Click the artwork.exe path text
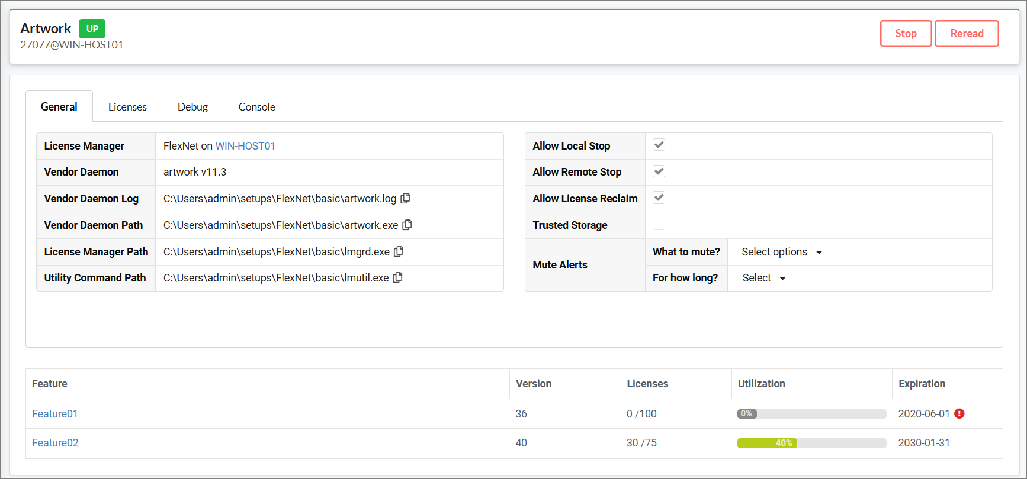This screenshot has width=1027, height=479. 281,225
